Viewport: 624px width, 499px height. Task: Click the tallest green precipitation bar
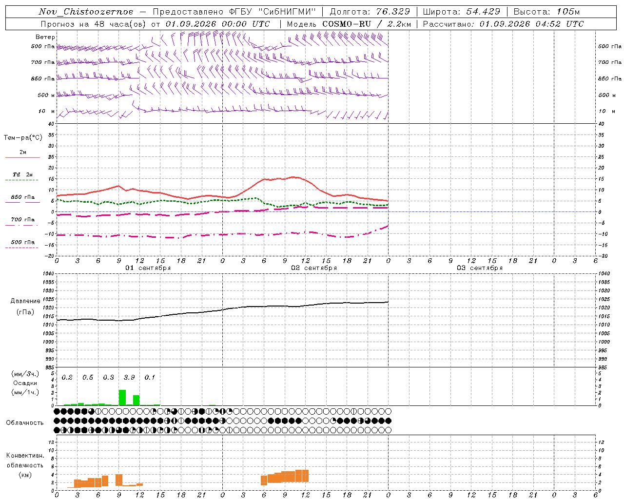(122, 397)
